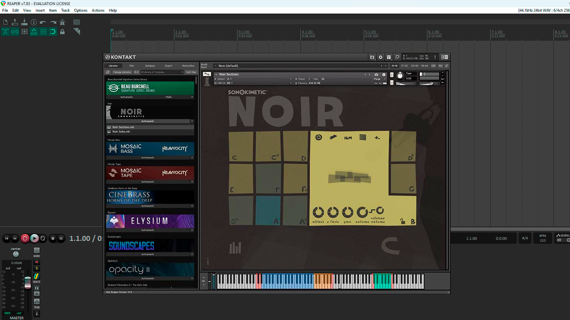The width and height of the screenshot is (570, 320).
Task: Click the Noir pan knob
Action: (348, 212)
